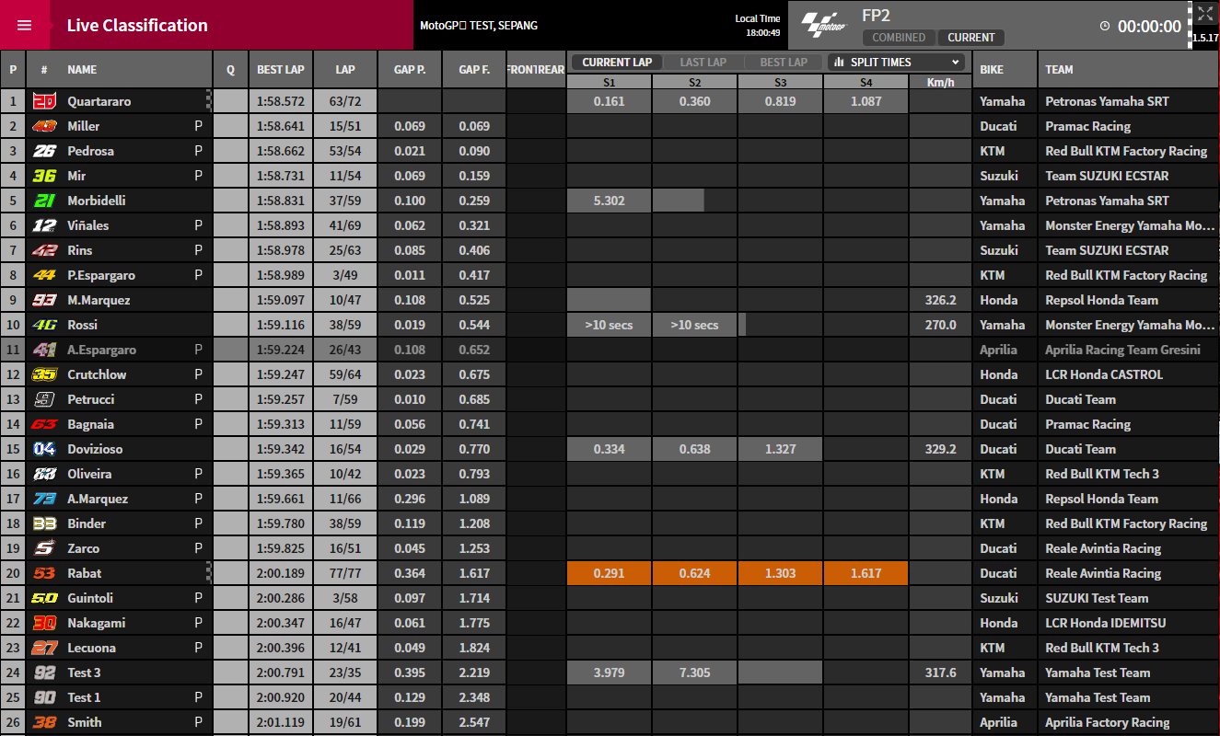Click P.Espargaro's number 44 badge
The image size is (1220, 736).
(44, 275)
